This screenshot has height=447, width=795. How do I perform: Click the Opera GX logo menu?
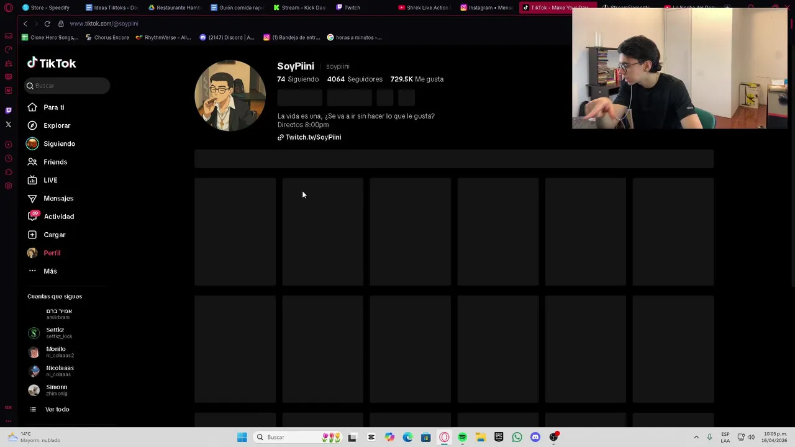[x=8, y=7]
